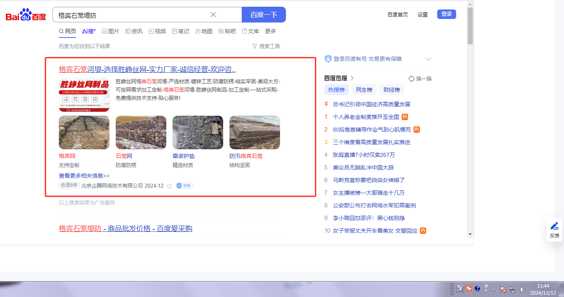The height and width of the screenshot is (297, 564).
Task: Expand the 登录百度帐号 banner chevron
Action: tap(428, 59)
